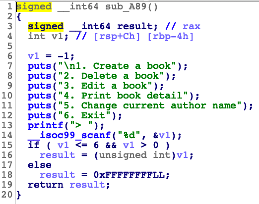Click v1 in 'v1 > 0' condition
This screenshot has height=204, width=259.
pyautogui.click(x=129, y=145)
